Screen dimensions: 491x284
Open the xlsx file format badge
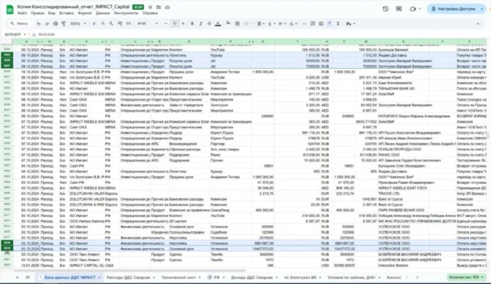[x=138, y=7]
